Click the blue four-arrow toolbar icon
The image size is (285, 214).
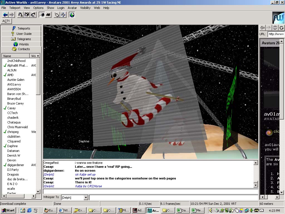click(63, 15)
